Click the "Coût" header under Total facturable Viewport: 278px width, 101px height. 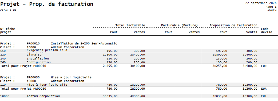(114, 32)
